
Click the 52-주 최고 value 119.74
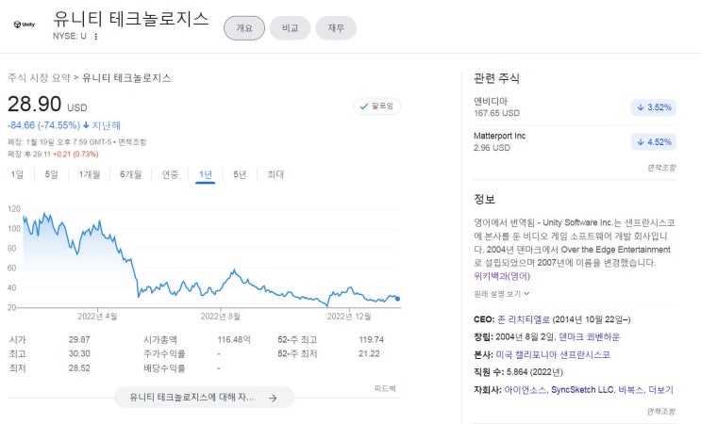371,339
